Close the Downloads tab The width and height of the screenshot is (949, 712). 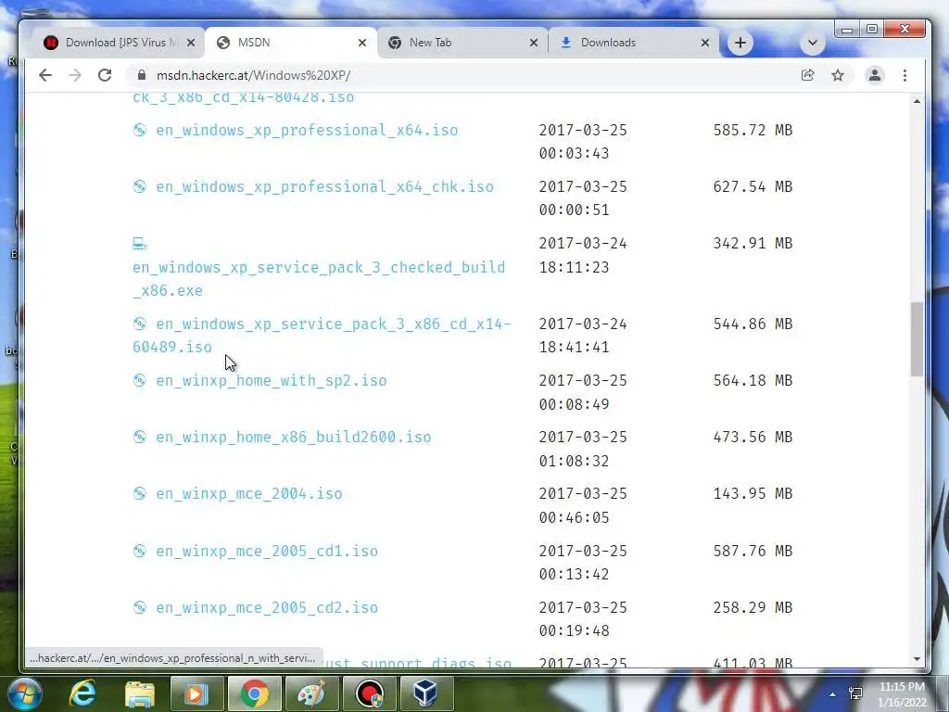point(704,43)
